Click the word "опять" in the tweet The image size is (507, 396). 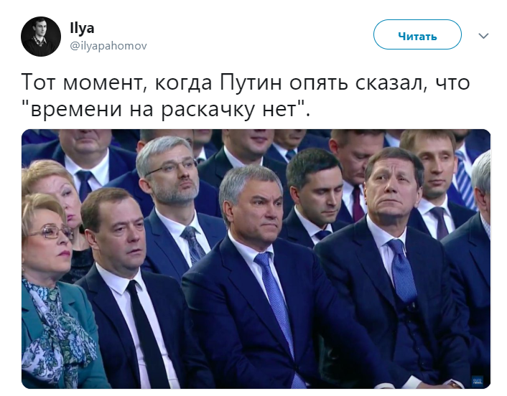pos(319,82)
